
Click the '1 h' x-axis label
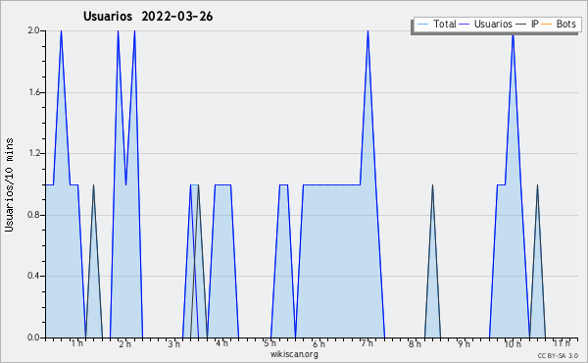tap(77, 343)
